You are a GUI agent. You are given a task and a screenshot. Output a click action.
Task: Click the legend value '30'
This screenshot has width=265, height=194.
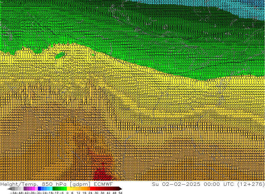[96, 193]
